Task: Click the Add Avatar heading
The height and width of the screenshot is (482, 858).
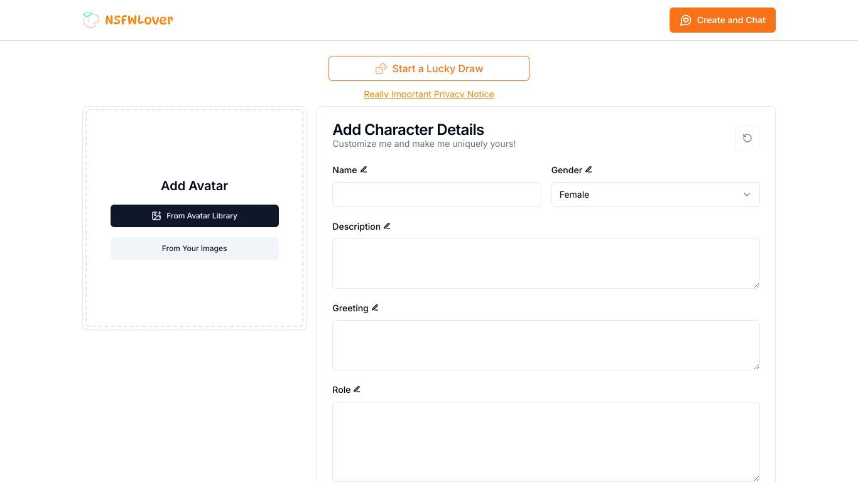Action: point(195,186)
